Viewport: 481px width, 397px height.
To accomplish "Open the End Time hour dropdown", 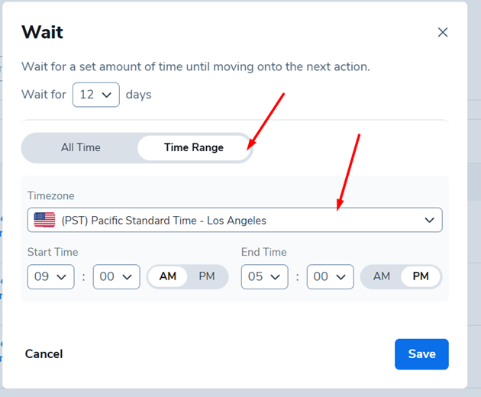I will click(x=264, y=276).
